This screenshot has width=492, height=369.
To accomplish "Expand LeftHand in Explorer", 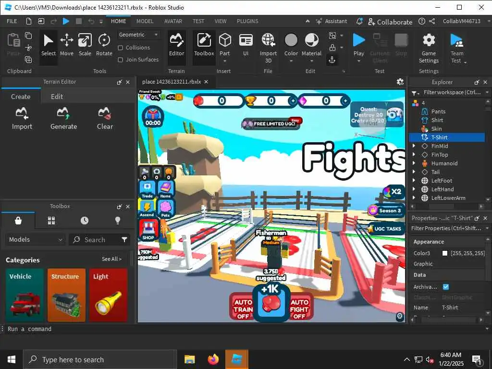I will [414, 189].
